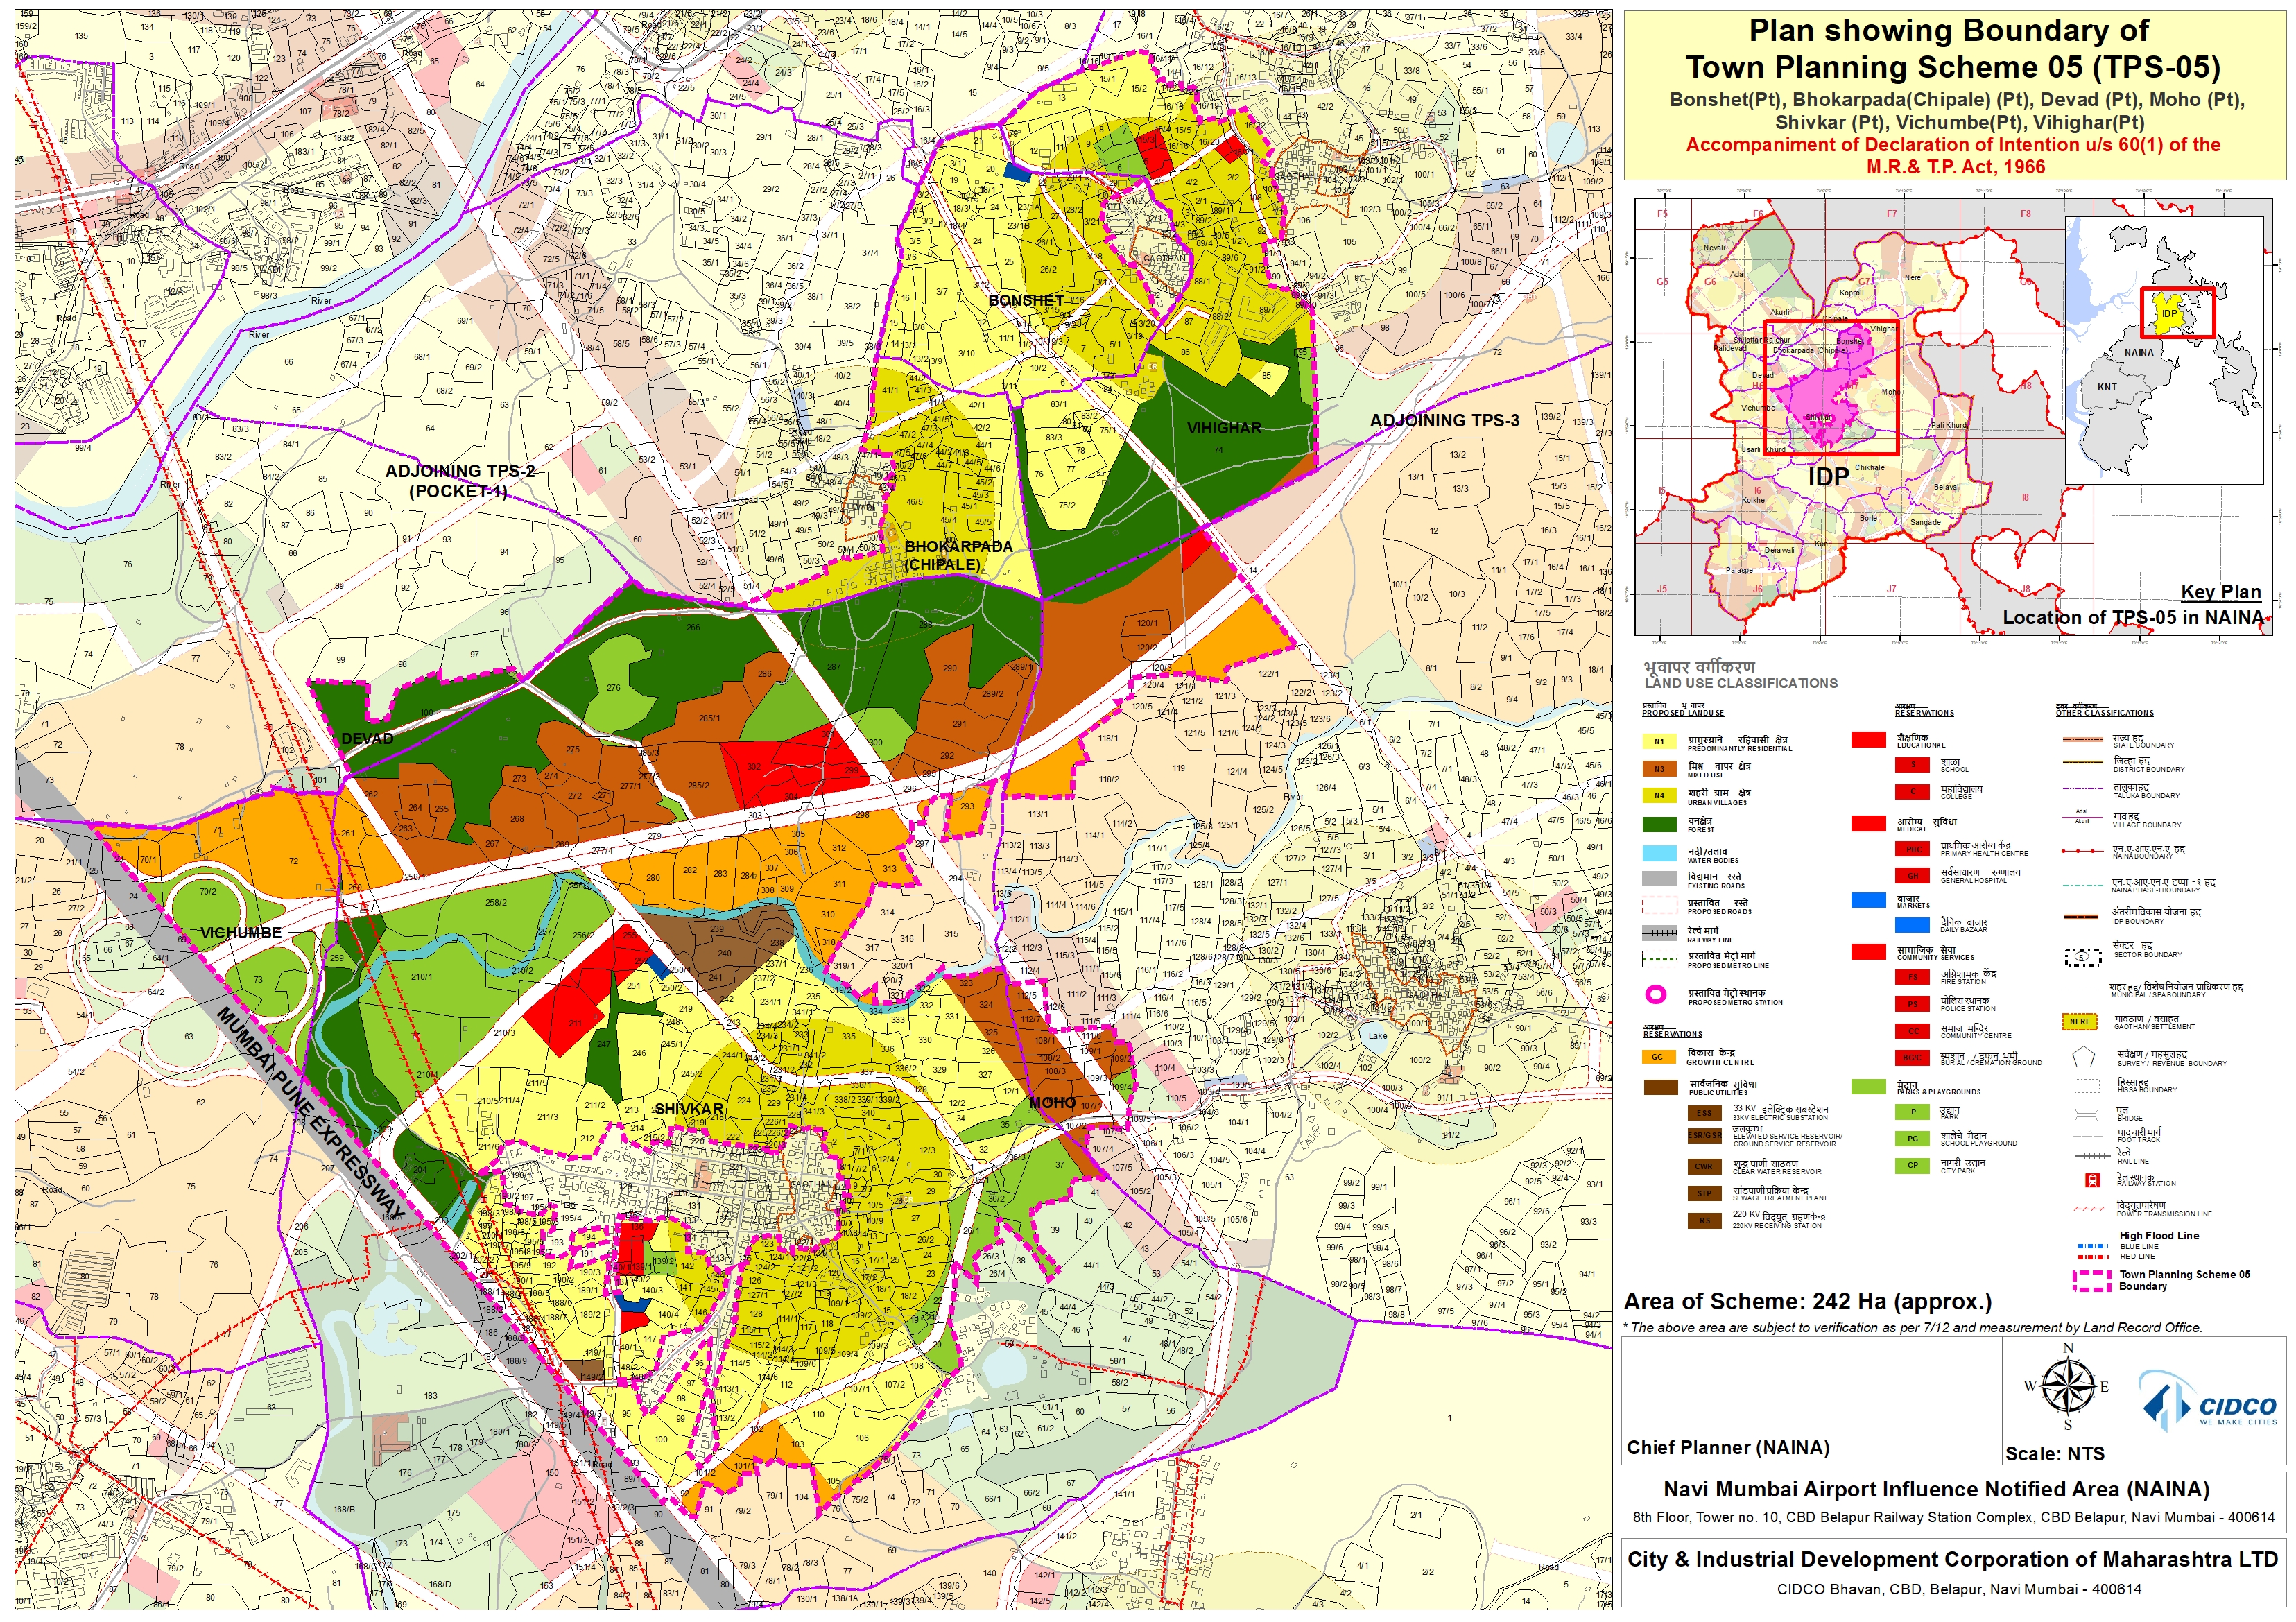Click the LAND USE CLASSIFICATIONS heading
The image size is (2296, 1622).
pyautogui.click(x=1741, y=683)
